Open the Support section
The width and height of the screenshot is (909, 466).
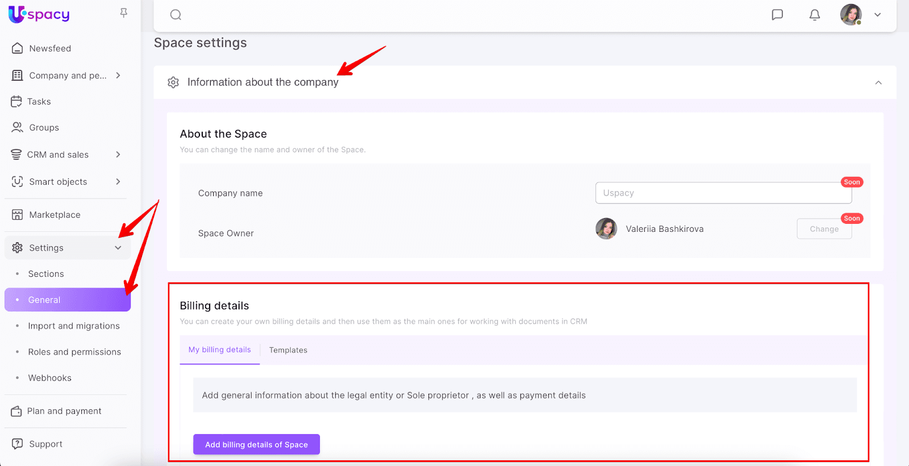tap(45, 444)
